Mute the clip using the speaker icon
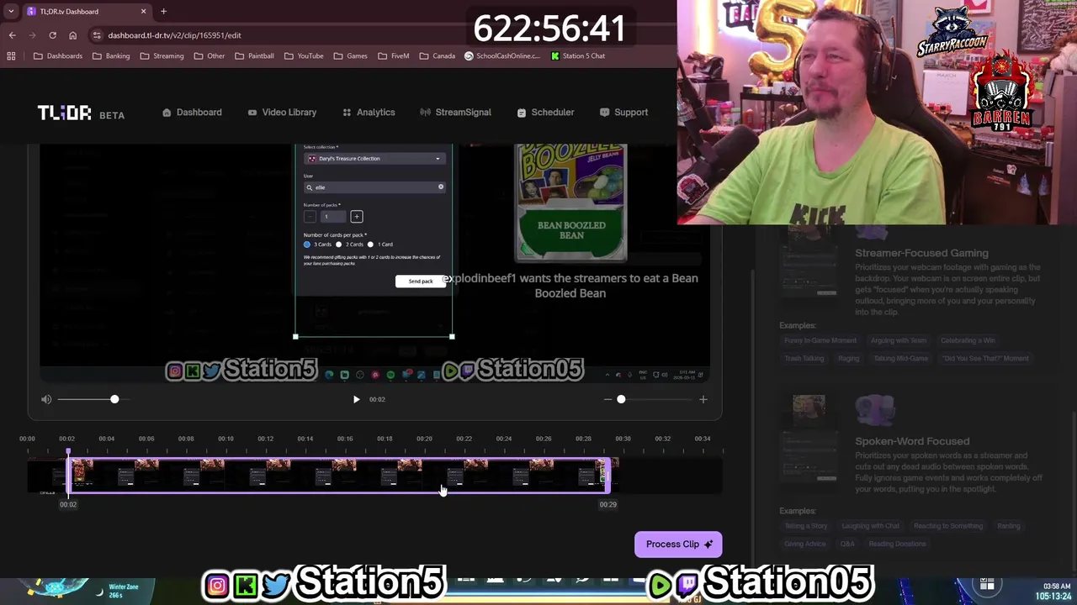This screenshot has height=605, width=1077. point(46,400)
